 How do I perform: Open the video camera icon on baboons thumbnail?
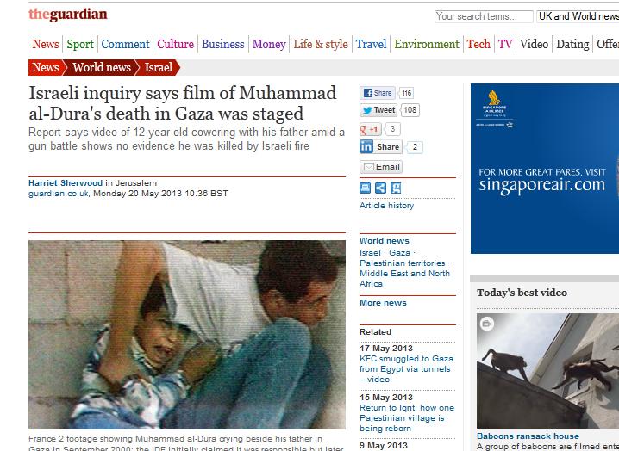pos(487,324)
